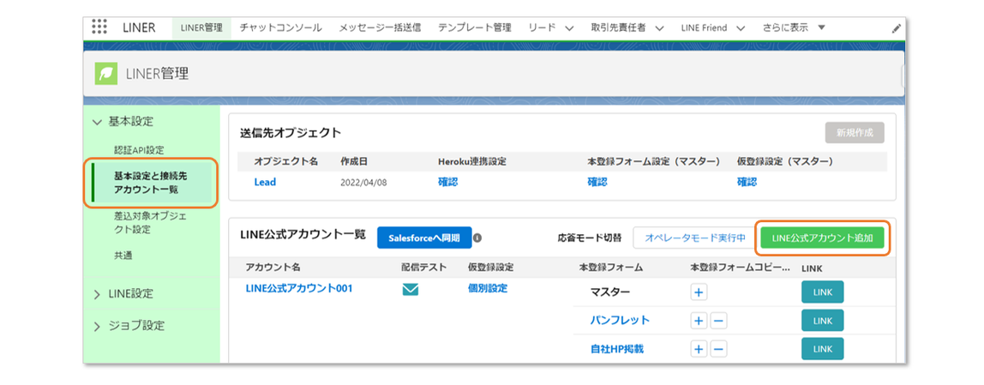Click the 本登録フォームコピー column header
984x385 pixels.
[x=740, y=268]
